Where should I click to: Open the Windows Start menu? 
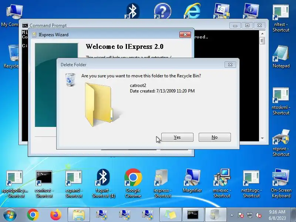click(10, 215)
